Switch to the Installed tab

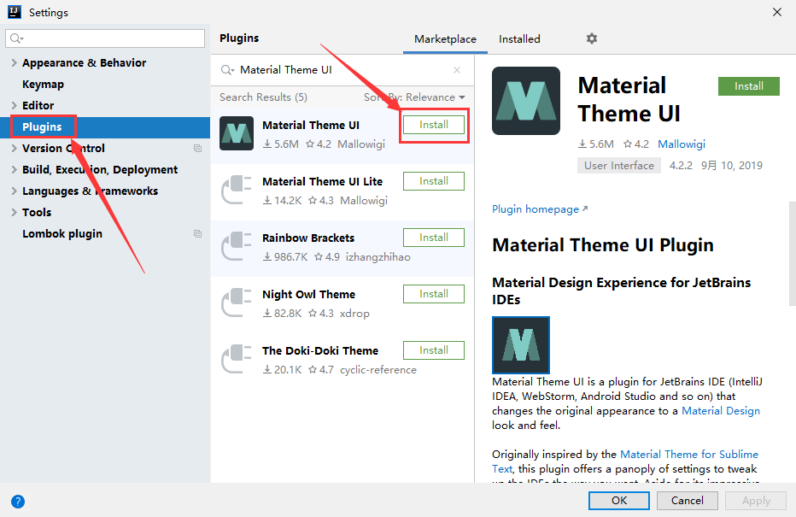click(519, 39)
